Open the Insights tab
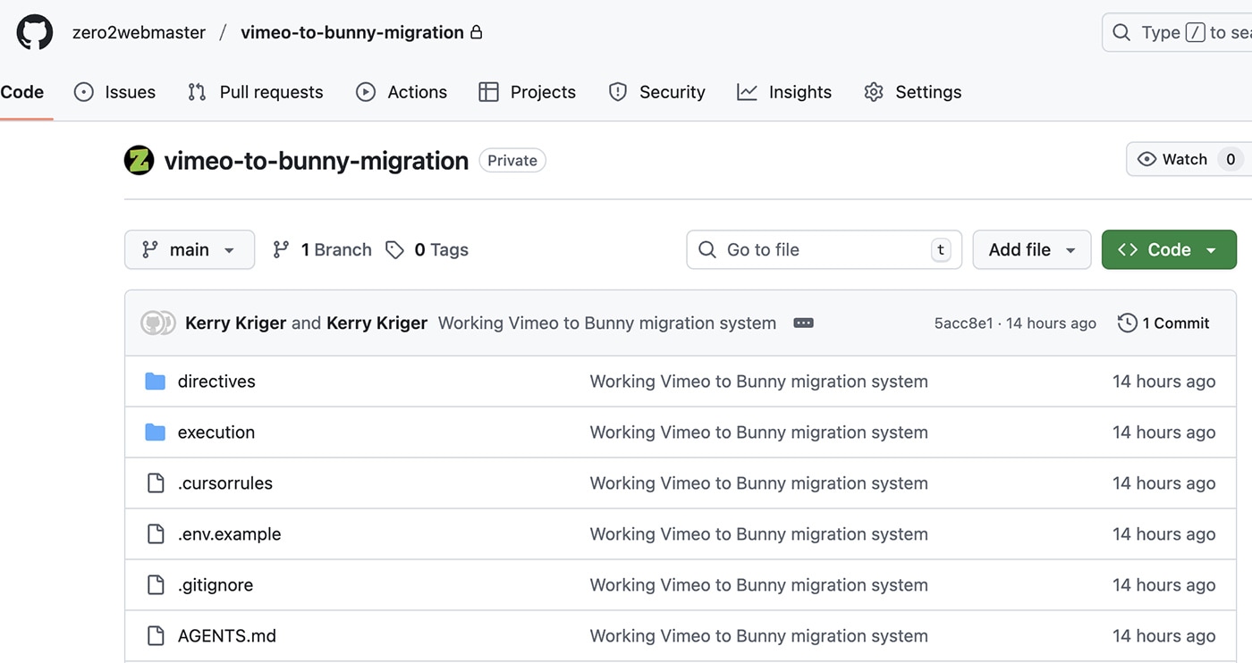Screen dimensions: 1252x663 pos(784,92)
